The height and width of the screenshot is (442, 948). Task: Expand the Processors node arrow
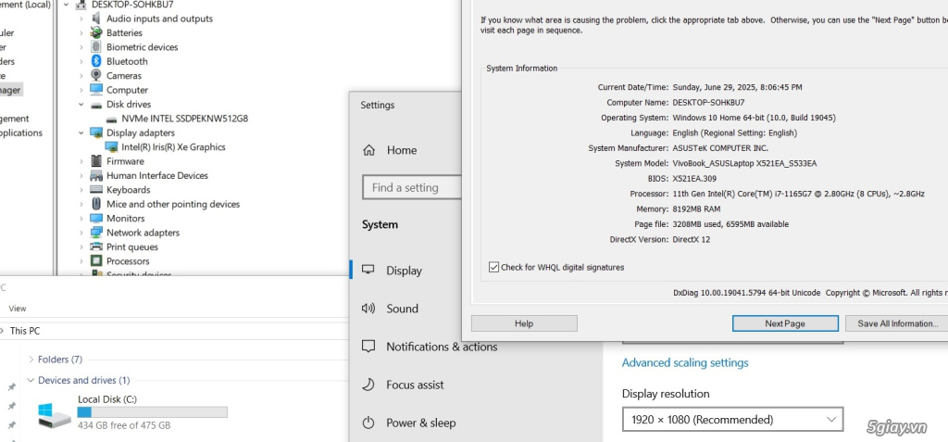point(81,261)
